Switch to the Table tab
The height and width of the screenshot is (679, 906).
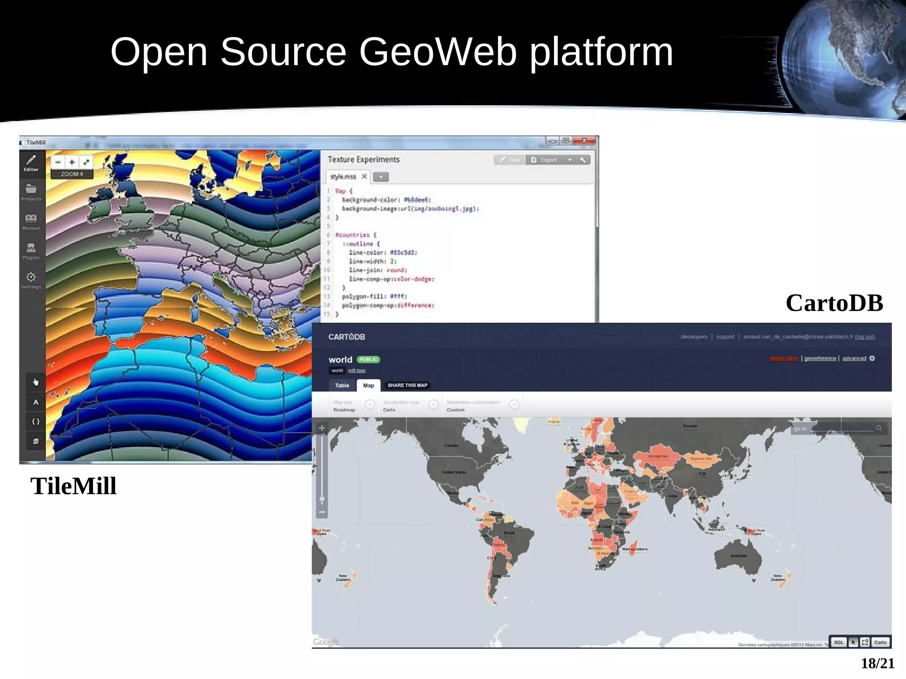[x=342, y=385]
